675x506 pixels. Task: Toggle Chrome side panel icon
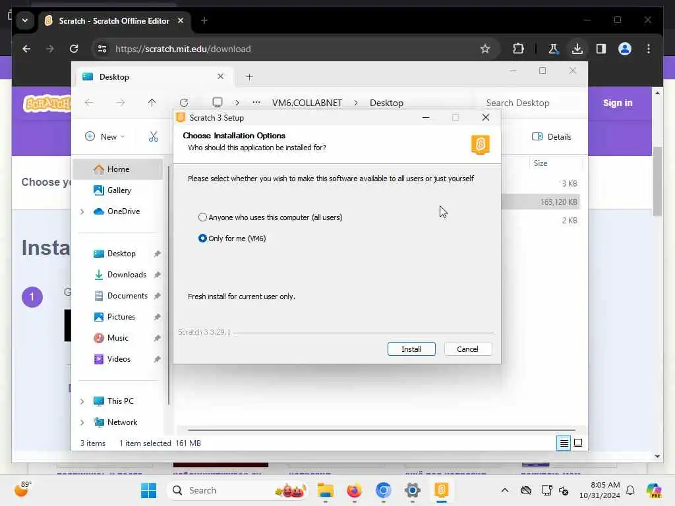click(601, 49)
